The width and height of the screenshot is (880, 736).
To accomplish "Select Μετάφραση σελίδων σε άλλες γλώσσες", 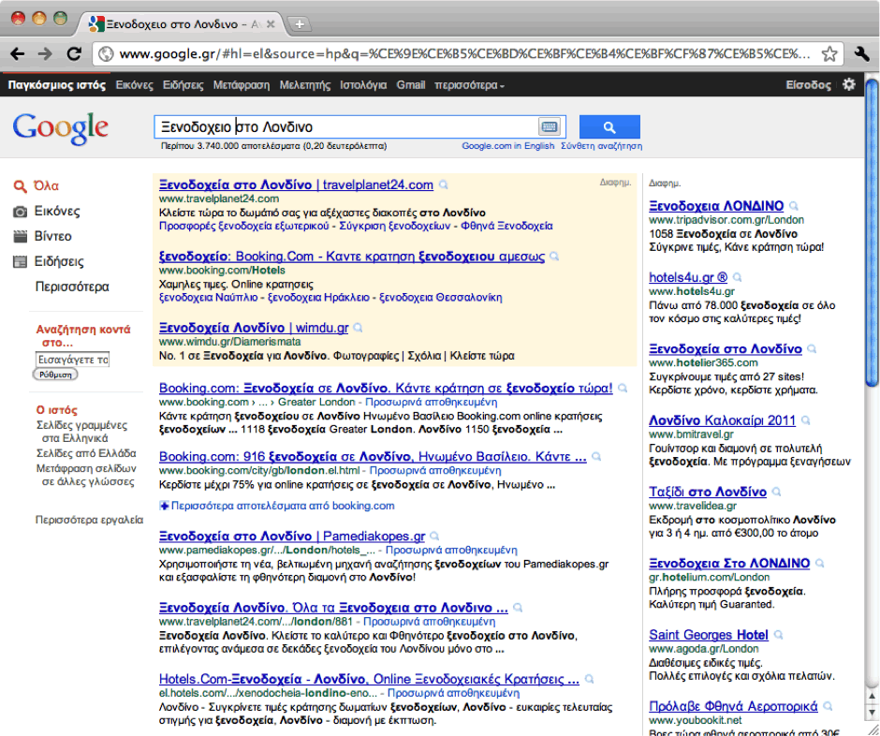I will pyautogui.click(x=86, y=475).
